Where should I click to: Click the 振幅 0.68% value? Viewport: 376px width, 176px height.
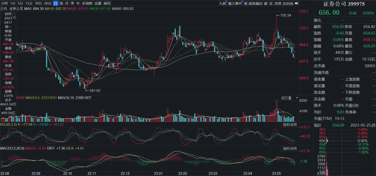(339, 46)
